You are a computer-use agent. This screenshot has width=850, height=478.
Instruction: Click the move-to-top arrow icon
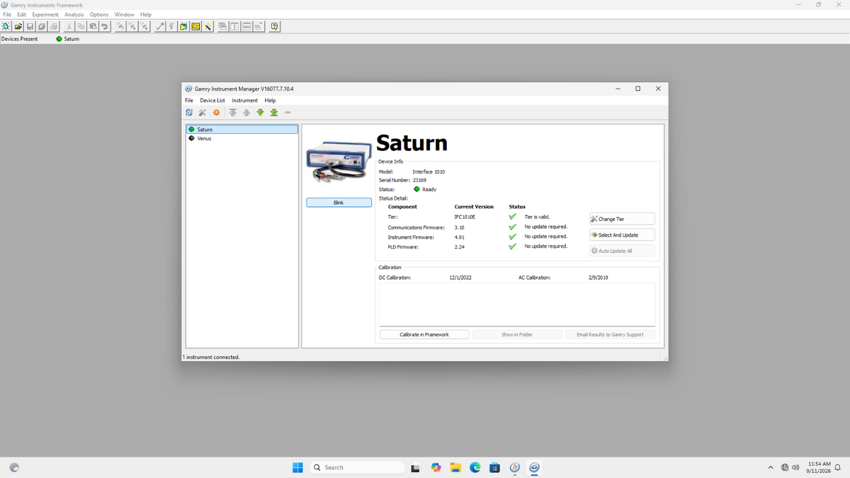point(232,112)
